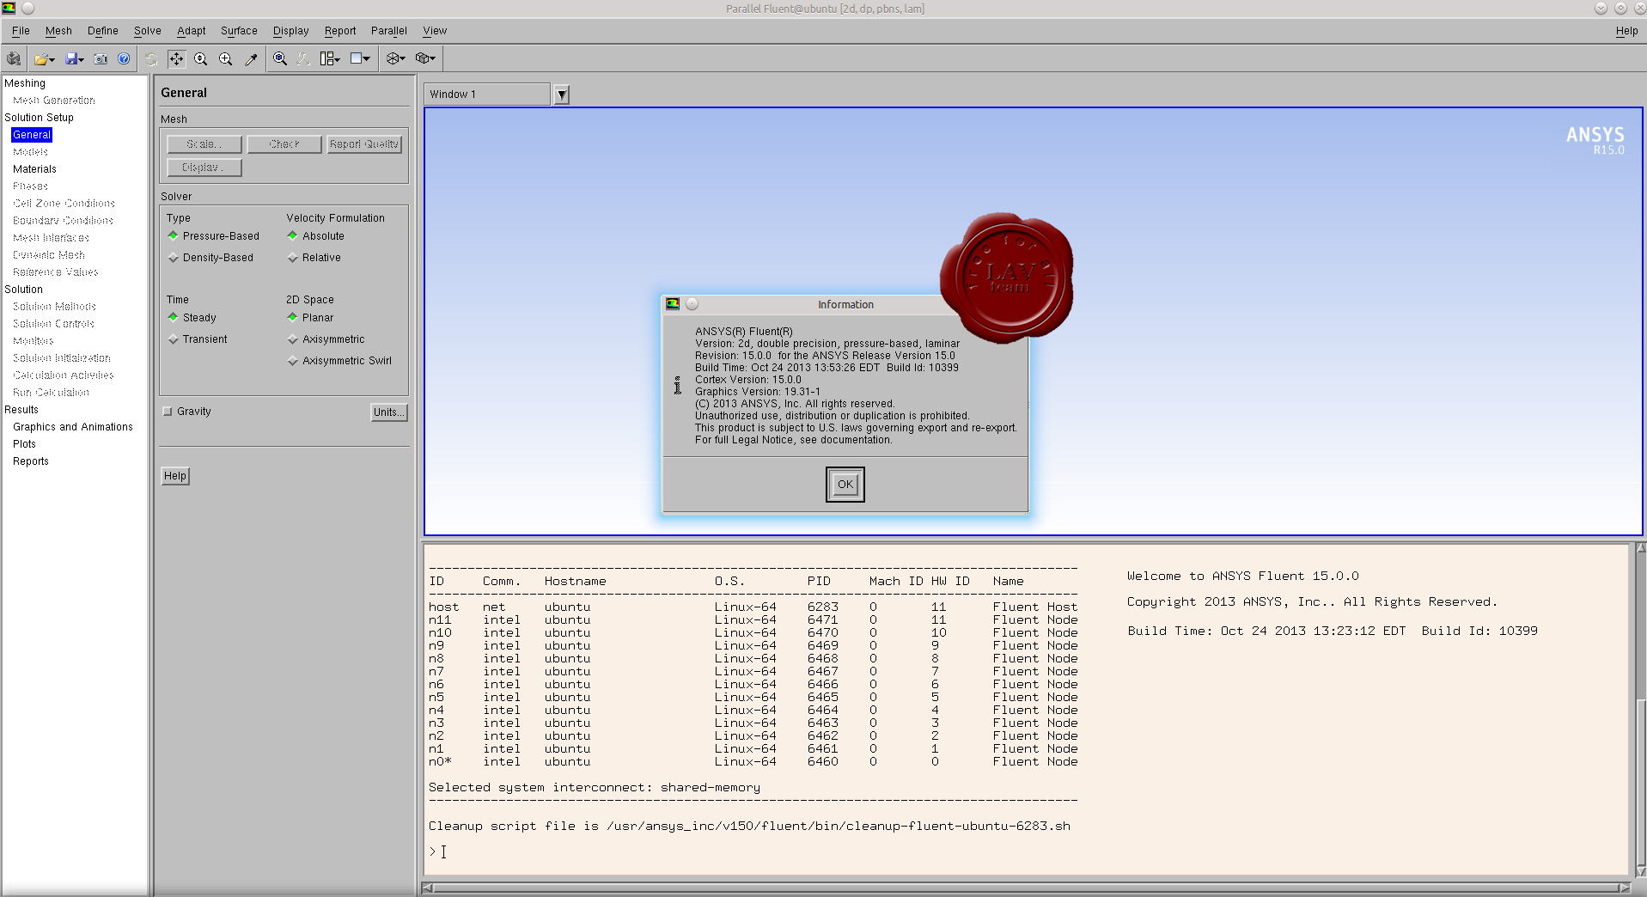The width and height of the screenshot is (1647, 897).
Task: Open the folder icon dropdown arrow
Action: pos(52,59)
